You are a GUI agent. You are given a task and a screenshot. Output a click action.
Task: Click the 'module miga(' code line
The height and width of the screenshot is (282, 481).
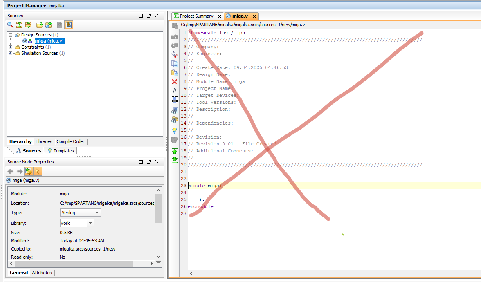[x=205, y=186]
